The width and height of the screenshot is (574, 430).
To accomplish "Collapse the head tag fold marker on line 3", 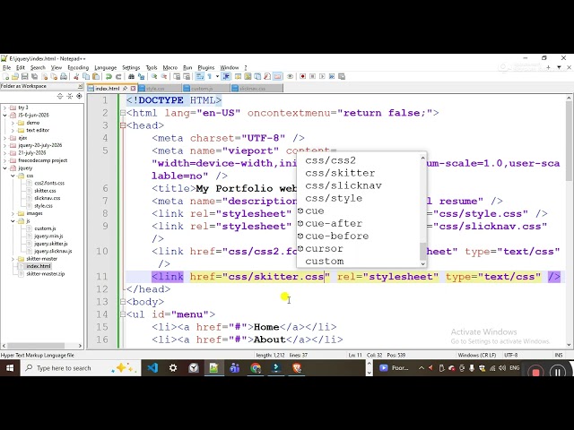I will point(123,125).
